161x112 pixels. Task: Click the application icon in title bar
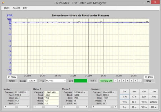tap(3, 3)
